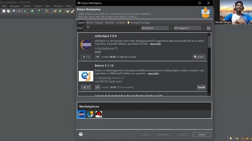This screenshot has width=252, height=141.
Task: Click the green Debug bug icon
Action: click(25, 11)
